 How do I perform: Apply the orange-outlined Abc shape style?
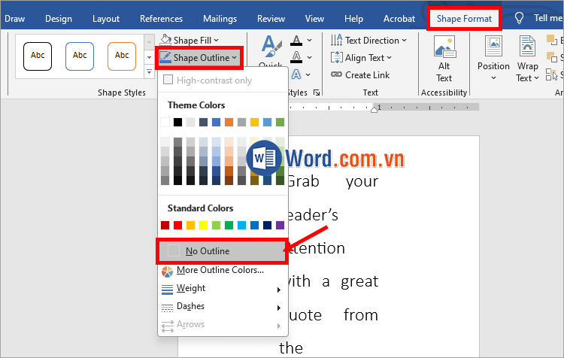122,55
